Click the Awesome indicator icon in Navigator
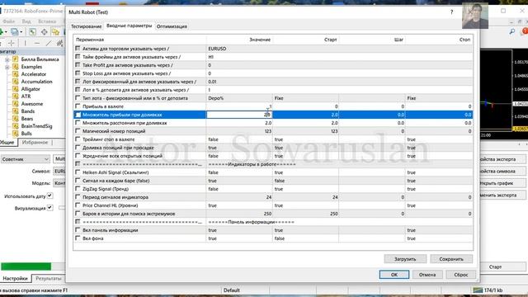Screen dimensions: 528x297 [16, 104]
